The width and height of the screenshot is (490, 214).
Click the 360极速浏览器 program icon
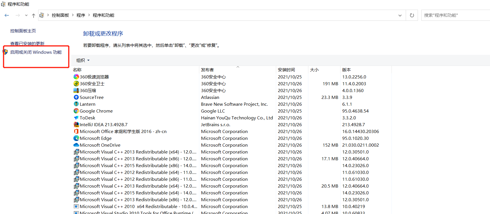pyautogui.click(x=76, y=77)
